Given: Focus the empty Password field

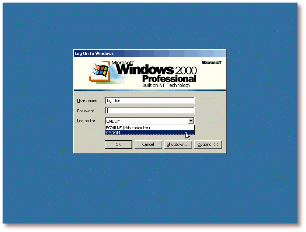Looking at the screenshot, I should coord(149,110).
